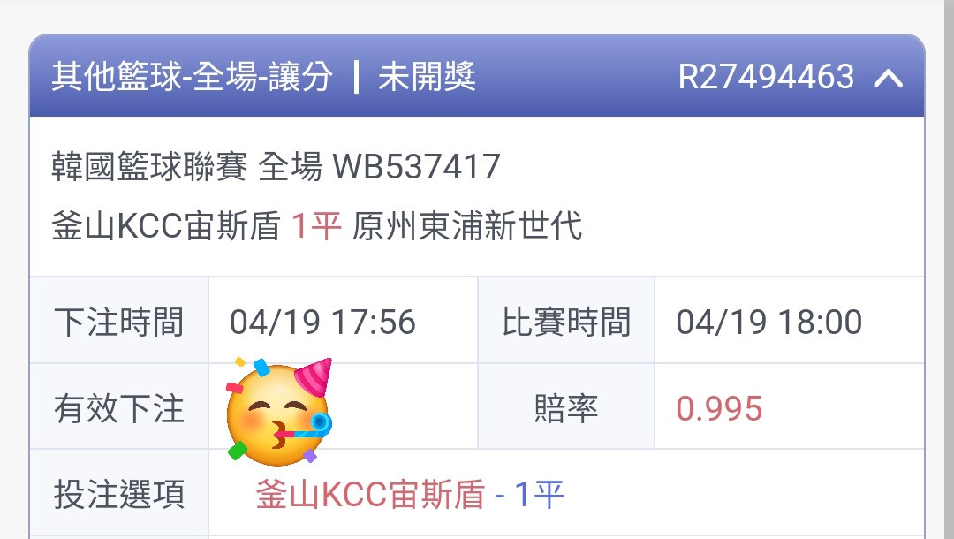Click the 下注時間 label cell
This screenshot has width=954, height=539.
click(x=119, y=321)
